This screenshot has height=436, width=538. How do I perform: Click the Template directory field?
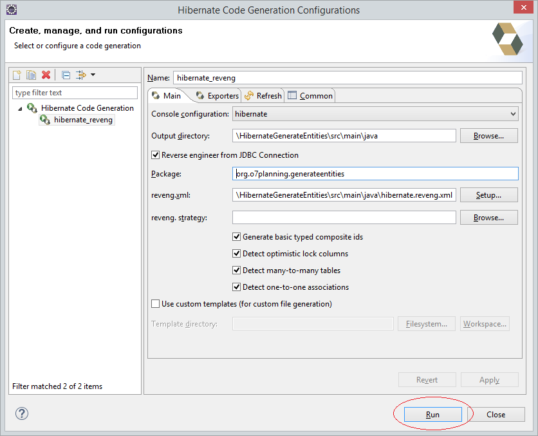313,324
